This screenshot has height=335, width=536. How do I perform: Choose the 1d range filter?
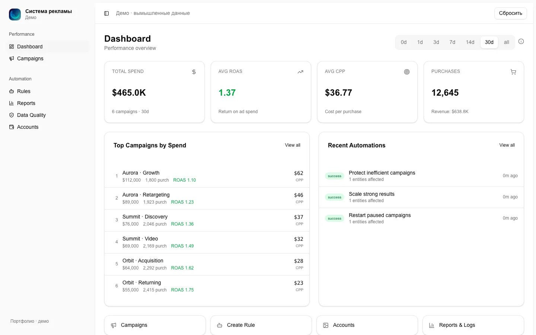click(x=420, y=42)
